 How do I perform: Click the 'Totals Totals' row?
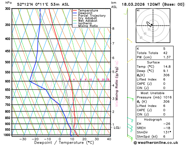point(155,53)
